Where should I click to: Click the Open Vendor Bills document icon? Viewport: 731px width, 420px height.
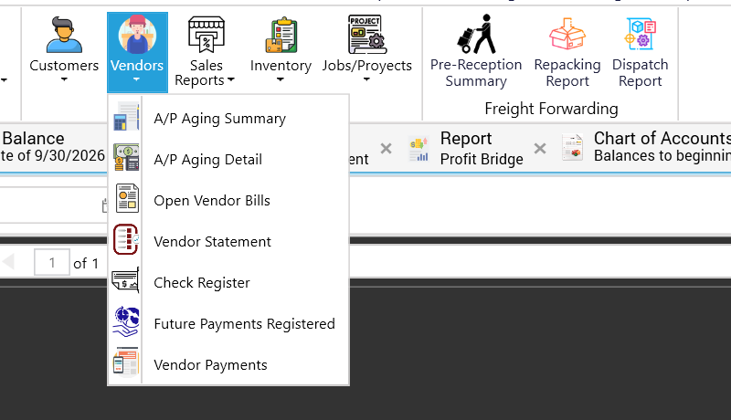pyautogui.click(x=127, y=198)
